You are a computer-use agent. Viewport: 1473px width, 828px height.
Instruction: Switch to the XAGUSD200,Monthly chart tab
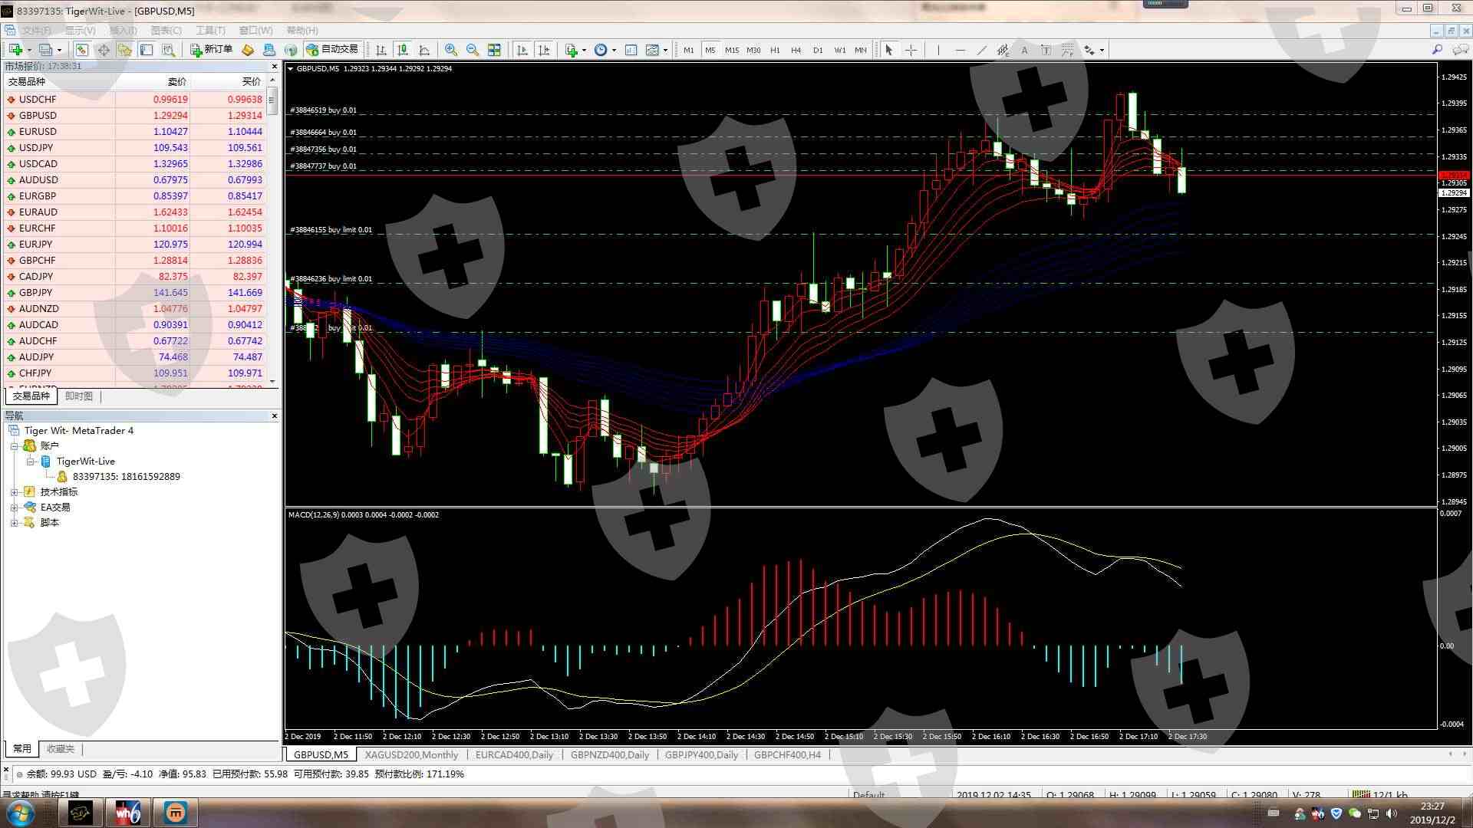411,755
